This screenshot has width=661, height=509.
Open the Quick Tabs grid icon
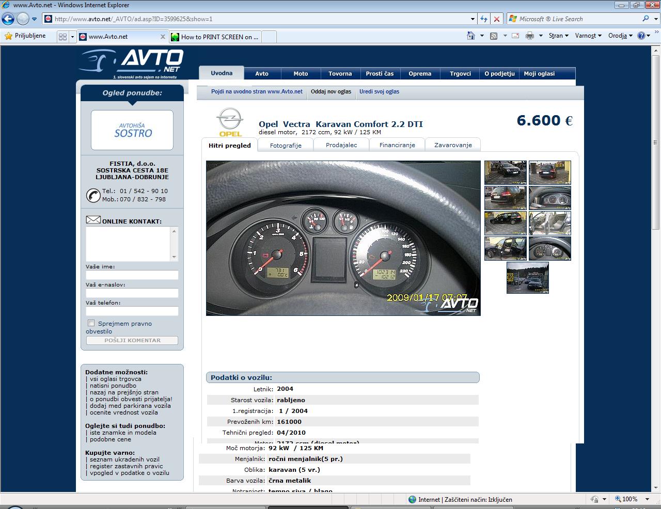click(x=63, y=37)
